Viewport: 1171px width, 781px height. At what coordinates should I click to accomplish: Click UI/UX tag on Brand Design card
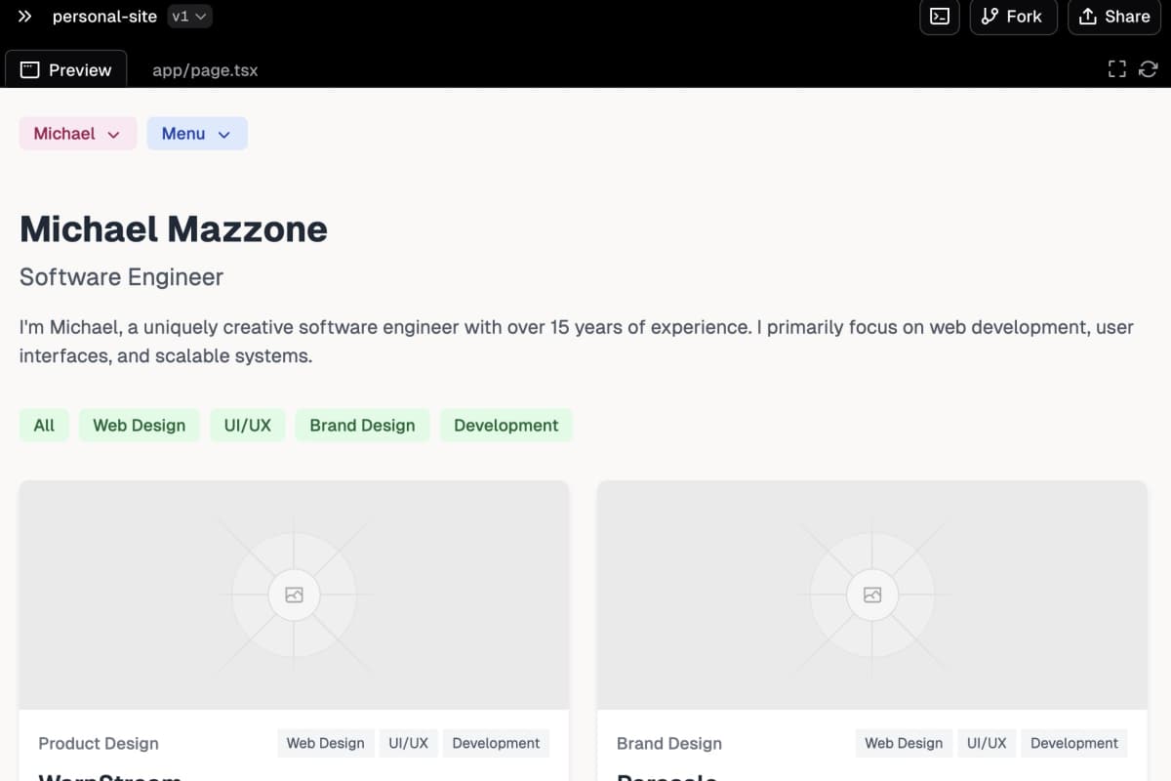click(x=987, y=743)
